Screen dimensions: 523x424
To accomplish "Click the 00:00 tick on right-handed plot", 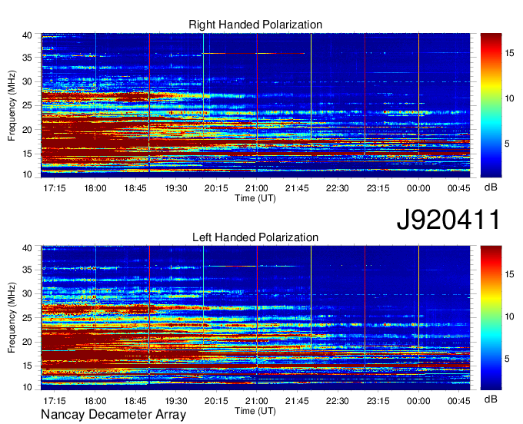I will tap(418, 188).
